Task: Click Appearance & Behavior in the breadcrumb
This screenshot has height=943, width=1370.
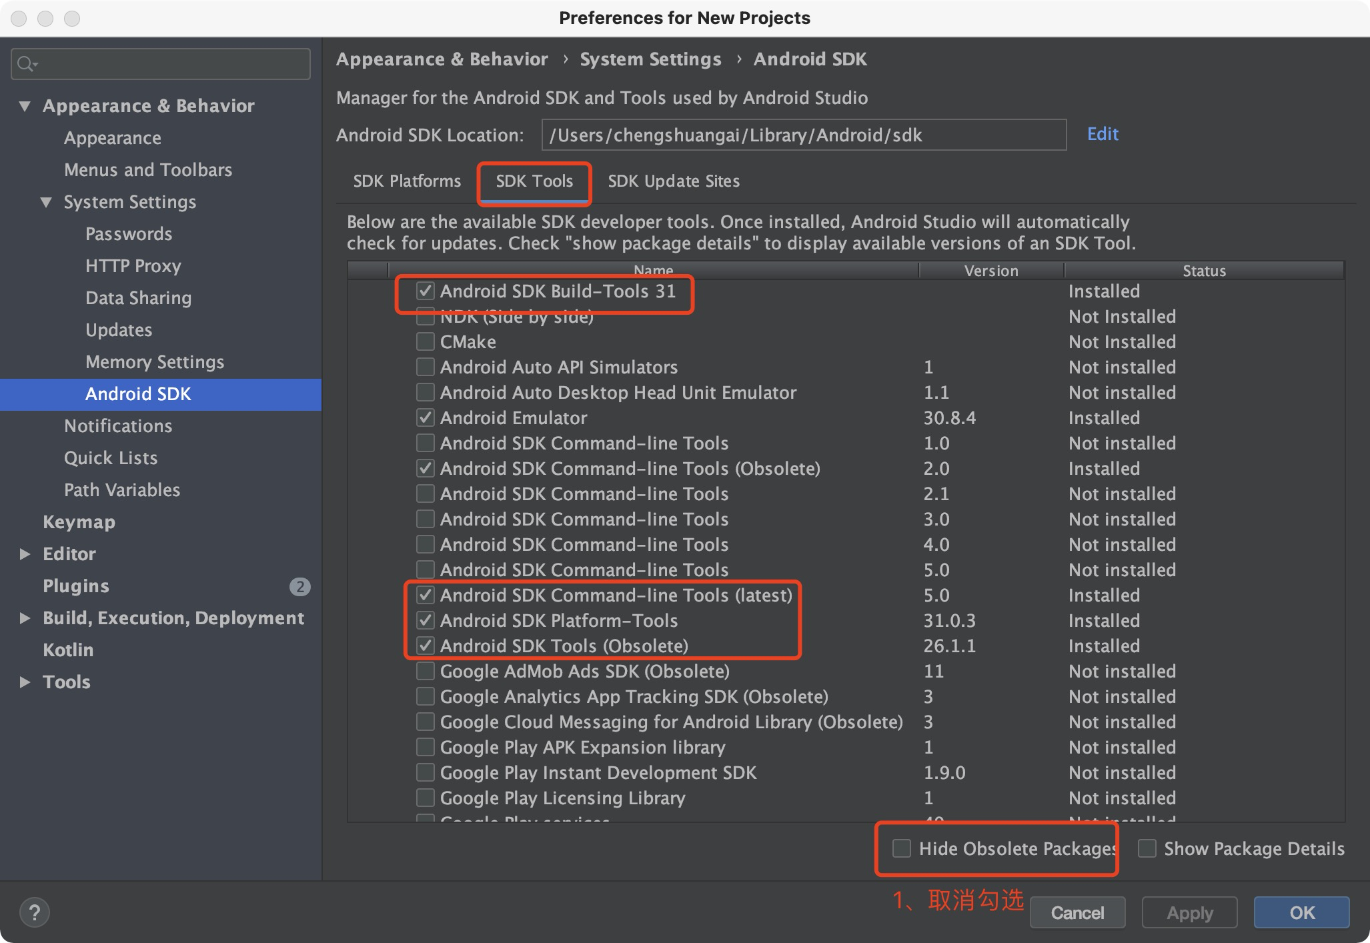Action: (442, 59)
